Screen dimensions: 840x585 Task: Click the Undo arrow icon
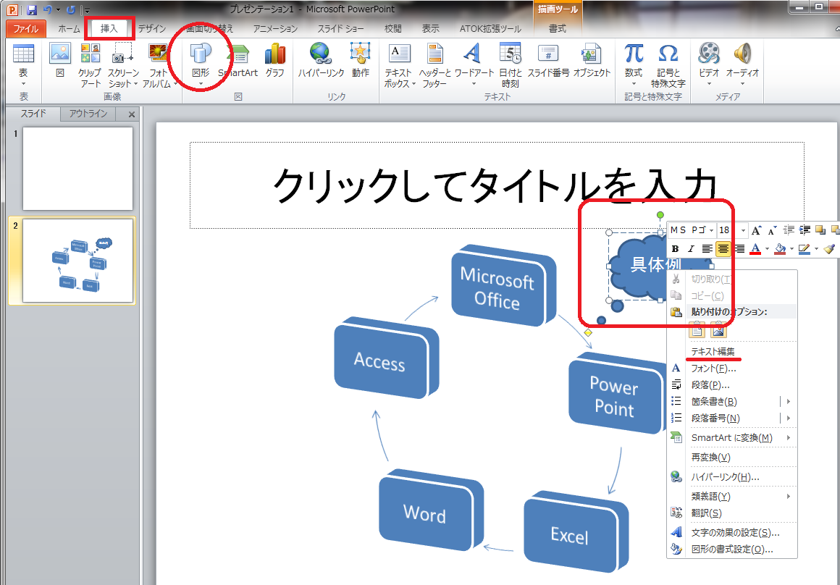coord(47,10)
